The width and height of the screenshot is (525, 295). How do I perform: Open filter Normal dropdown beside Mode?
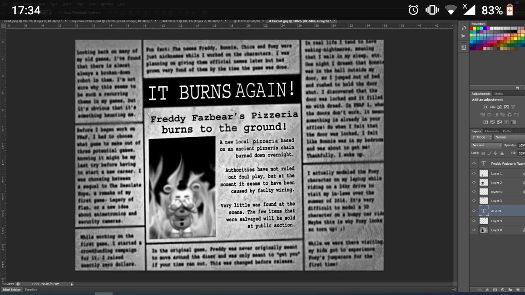coord(509,137)
